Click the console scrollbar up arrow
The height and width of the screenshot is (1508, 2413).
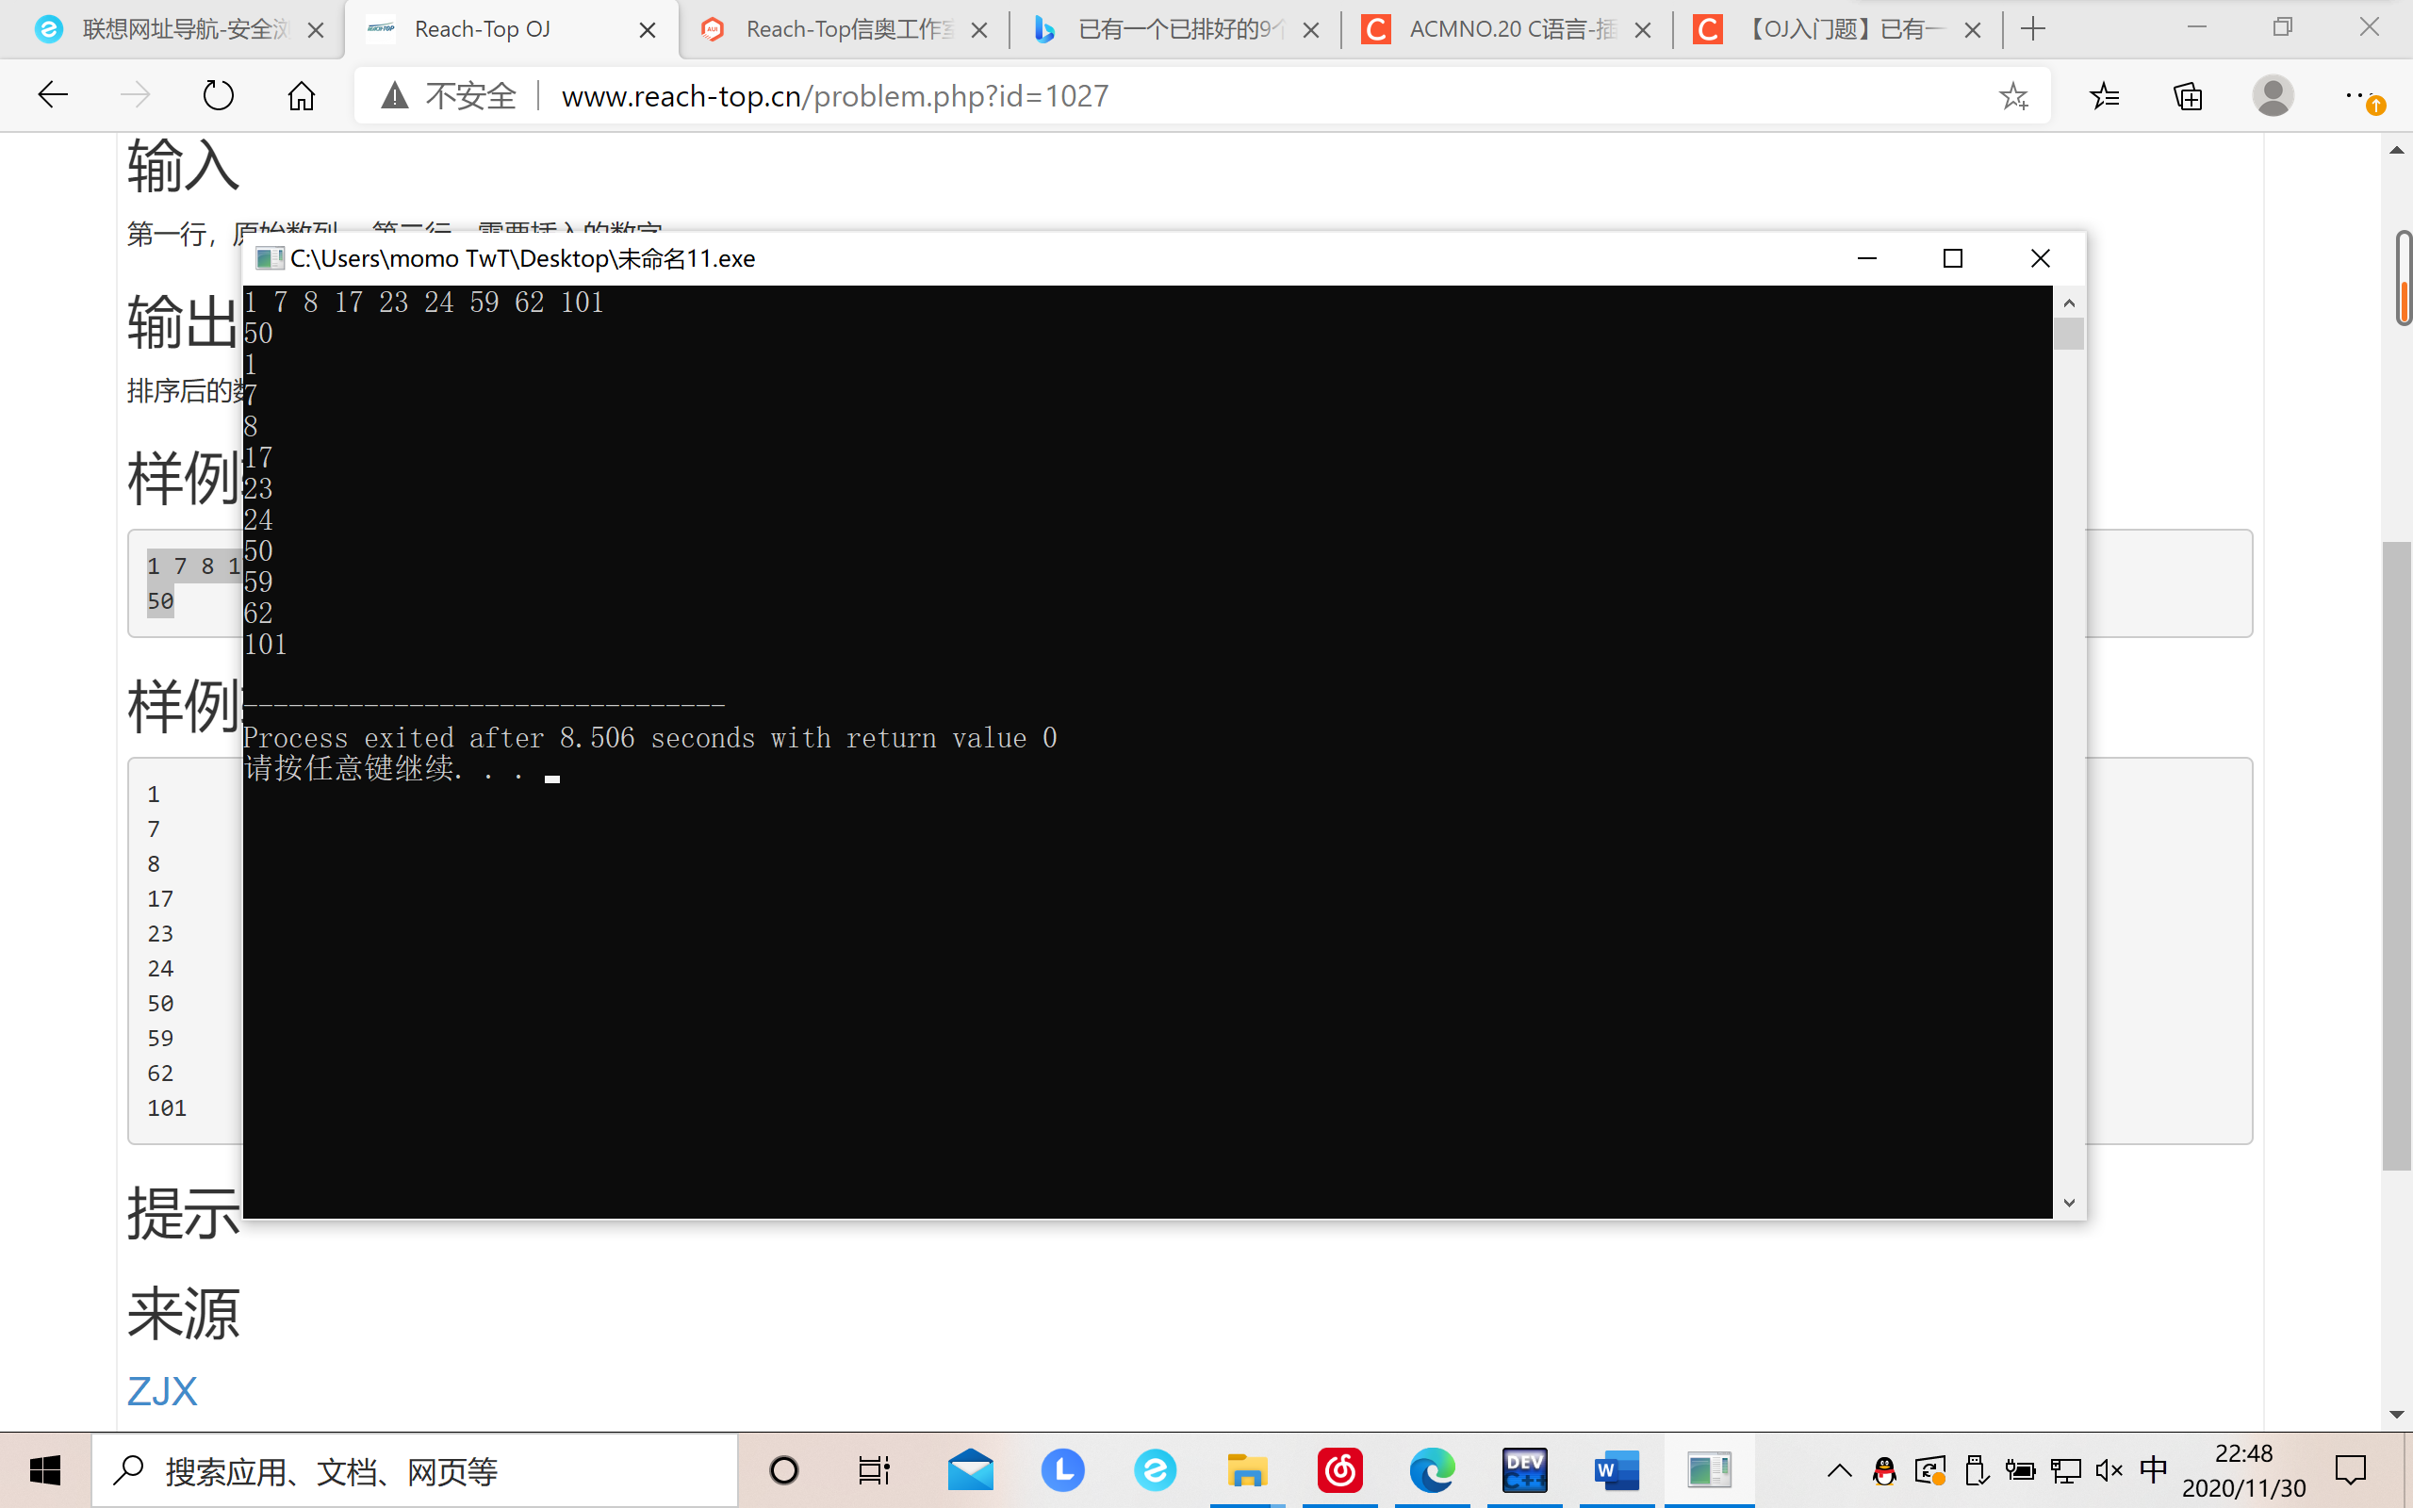point(2069,303)
